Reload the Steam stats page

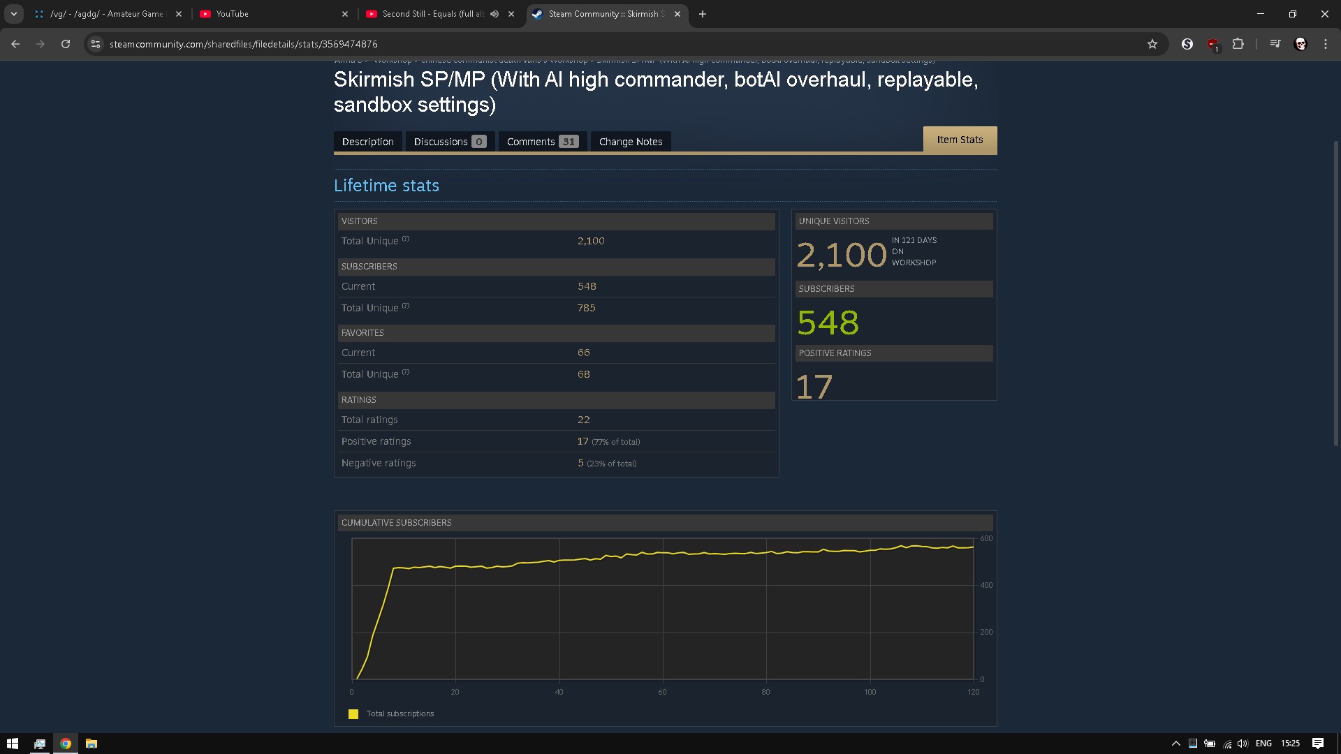[66, 44]
